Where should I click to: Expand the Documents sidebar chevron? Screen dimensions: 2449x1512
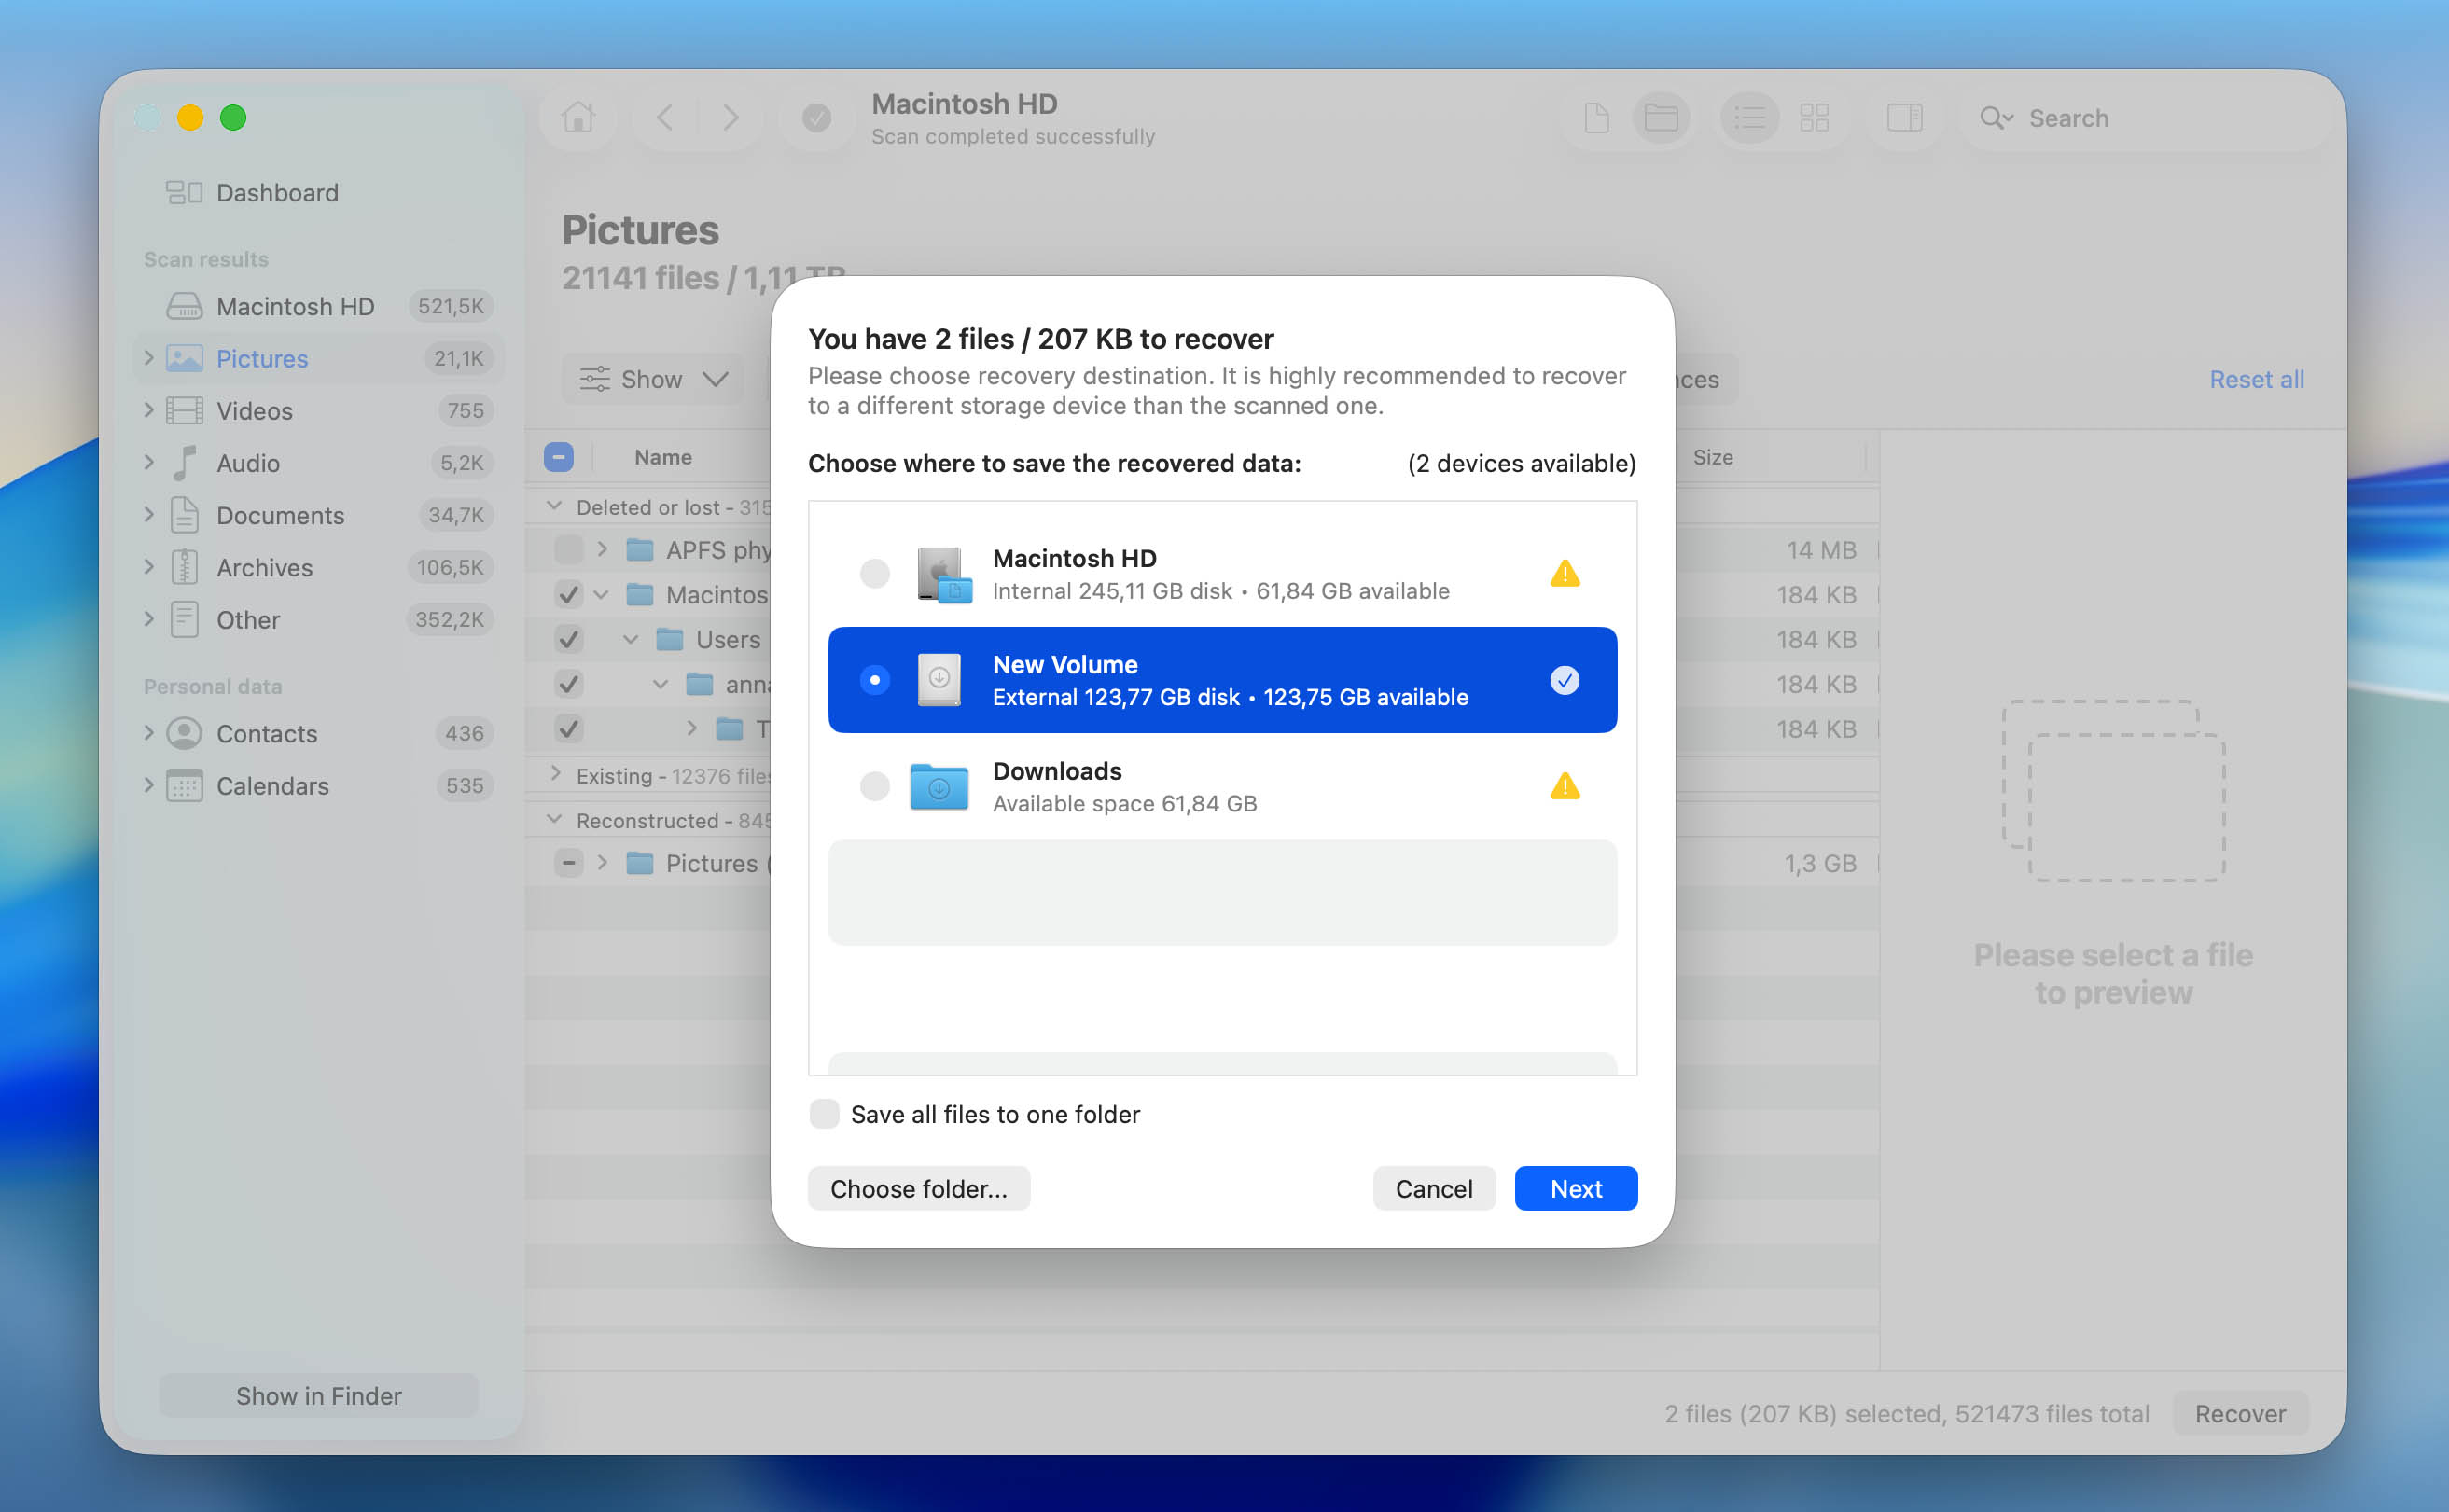click(148, 514)
